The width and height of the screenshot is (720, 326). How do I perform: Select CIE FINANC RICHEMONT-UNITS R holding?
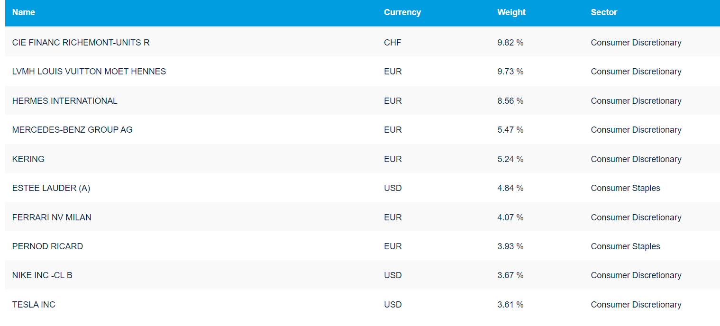pos(81,43)
